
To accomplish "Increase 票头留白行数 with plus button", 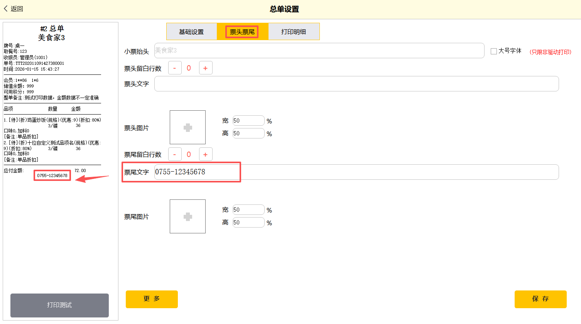I will point(206,68).
